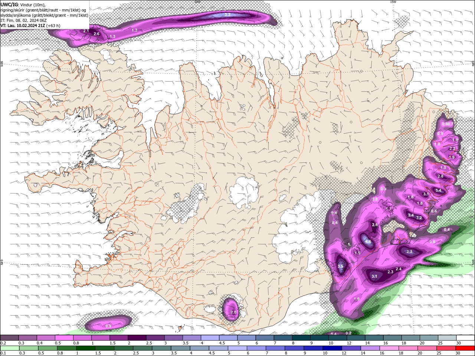Pick the deep blue swatch between 10 and 12, lower scale
The height and width of the screenshot is (356, 475).
point(332,348)
